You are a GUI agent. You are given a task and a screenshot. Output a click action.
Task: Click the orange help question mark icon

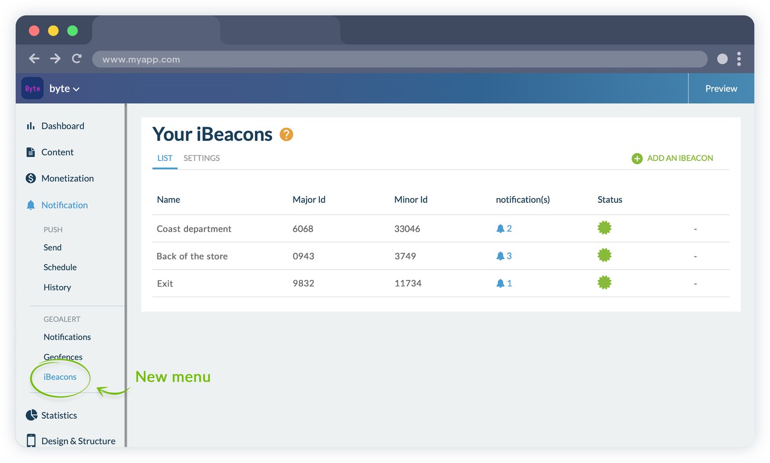coord(286,134)
